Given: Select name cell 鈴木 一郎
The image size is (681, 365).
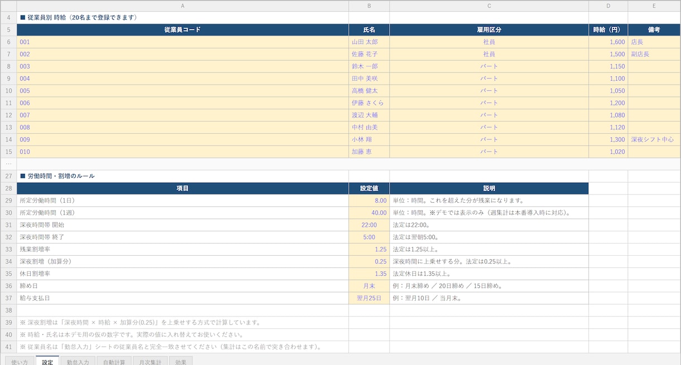Looking at the screenshot, I should 369,66.
